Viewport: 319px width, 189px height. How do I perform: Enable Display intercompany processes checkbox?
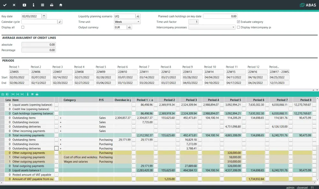click(x=238, y=27)
